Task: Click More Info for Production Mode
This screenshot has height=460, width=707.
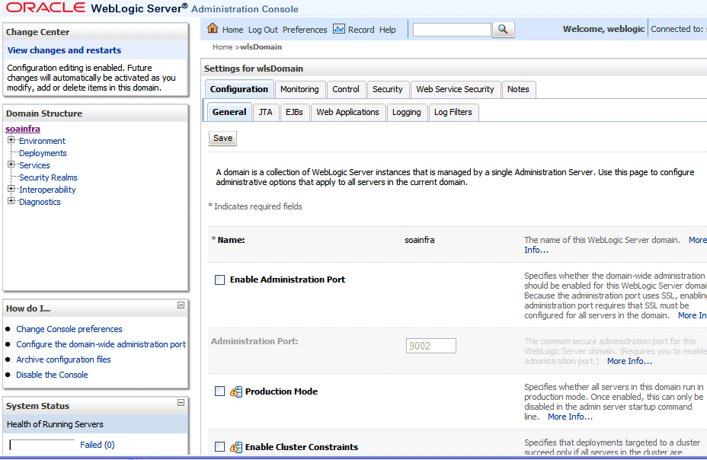Action: [570, 417]
